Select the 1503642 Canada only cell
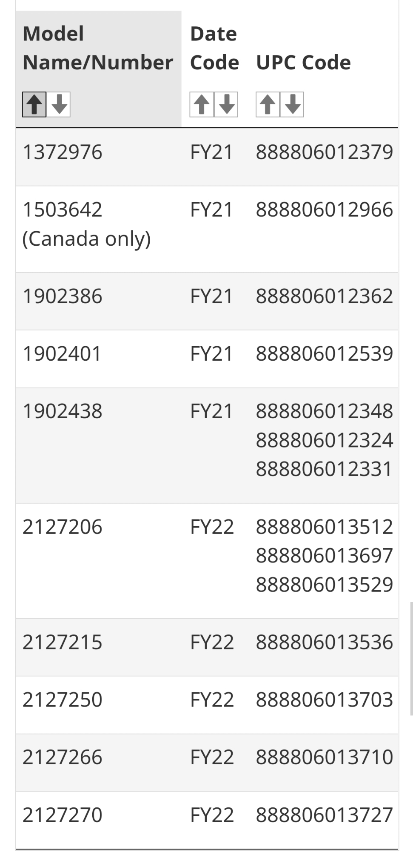Viewport: 413px width, 855px height. pos(86,224)
